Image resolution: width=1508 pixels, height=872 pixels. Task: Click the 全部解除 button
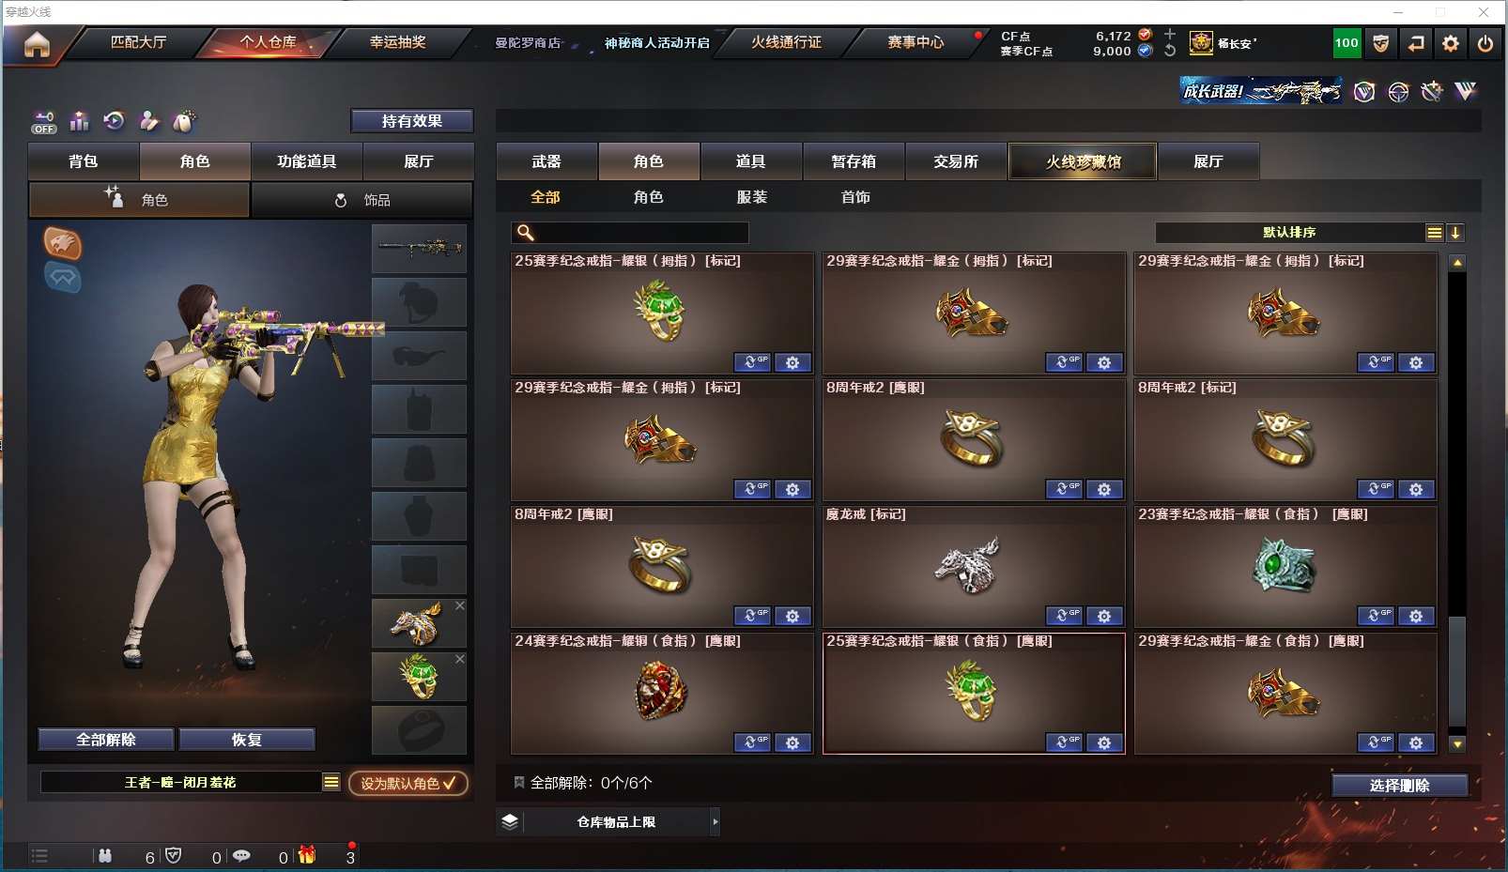point(106,740)
